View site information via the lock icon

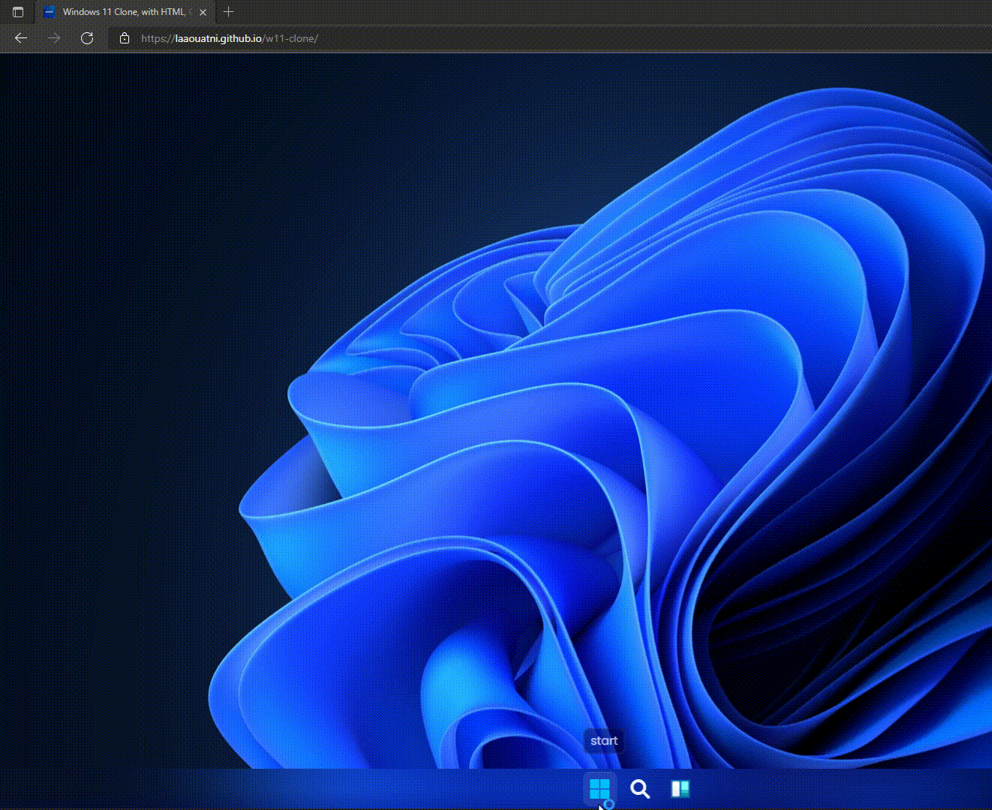pyautogui.click(x=125, y=38)
